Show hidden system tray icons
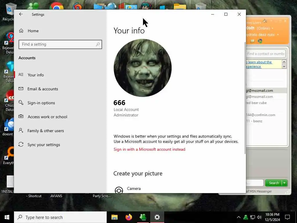The image size is (297, 223). 239,217
